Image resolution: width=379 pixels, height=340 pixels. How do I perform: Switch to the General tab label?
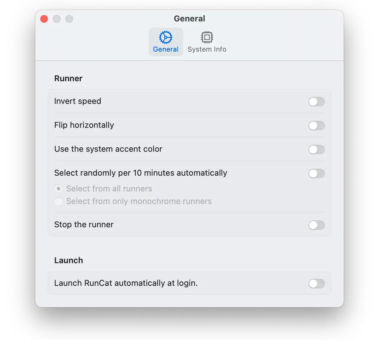tap(166, 49)
